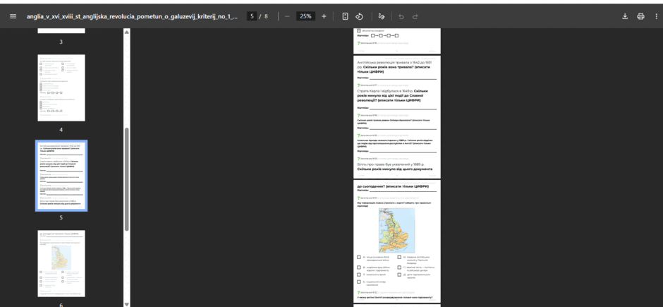The height and width of the screenshot is (307, 663).
Task: Click the redo arrow icon
Action: [x=415, y=16]
